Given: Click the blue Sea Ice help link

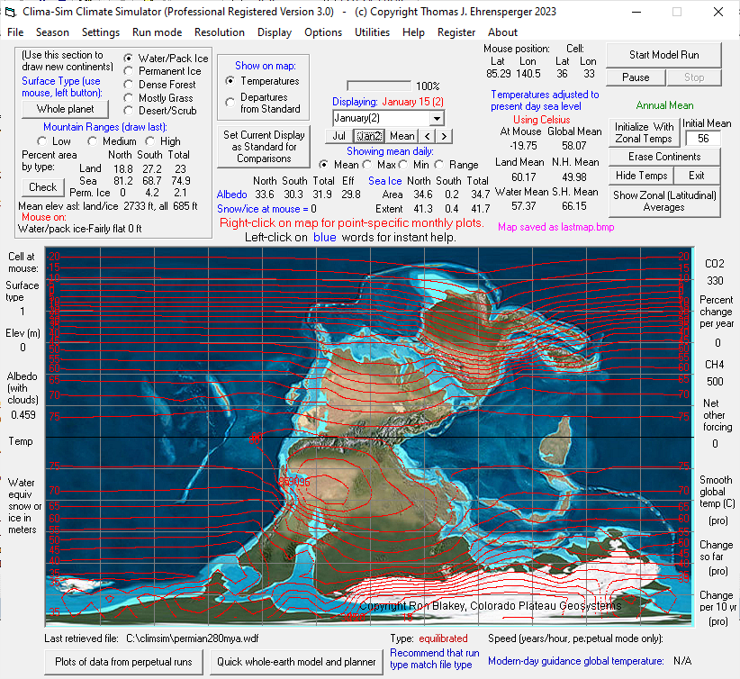Looking at the screenshot, I should tap(384, 181).
